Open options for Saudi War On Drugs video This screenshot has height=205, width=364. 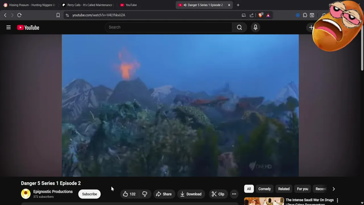pos(337,200)
